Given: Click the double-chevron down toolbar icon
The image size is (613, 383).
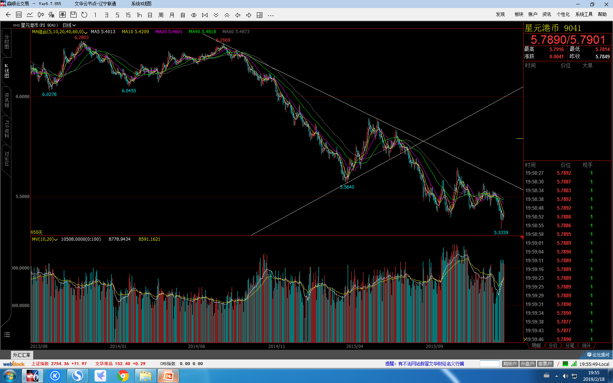Looking at the screenshot, I should click(x=216, y=15).
